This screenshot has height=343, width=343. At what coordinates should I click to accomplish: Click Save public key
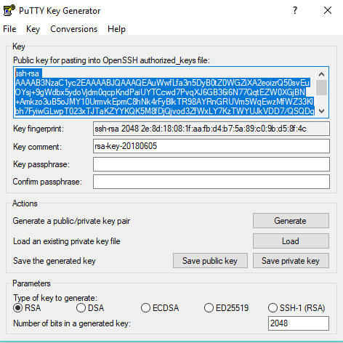tap(210, 261)
